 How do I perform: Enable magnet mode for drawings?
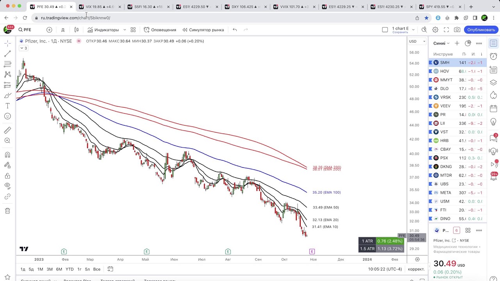pos(7,155)
